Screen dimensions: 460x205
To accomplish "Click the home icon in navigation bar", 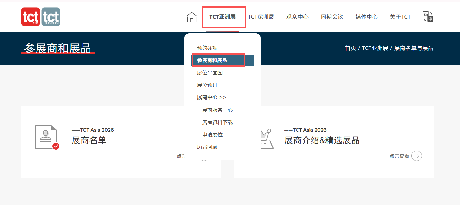I will coord(191,17).
